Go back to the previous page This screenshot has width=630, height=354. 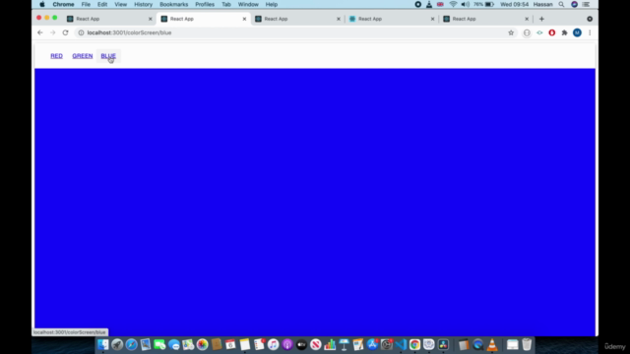(39, 32)
